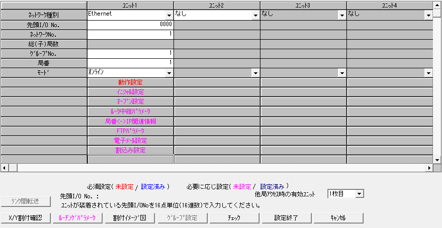Click the FTPパラメータ button

(x=130, y=131)
